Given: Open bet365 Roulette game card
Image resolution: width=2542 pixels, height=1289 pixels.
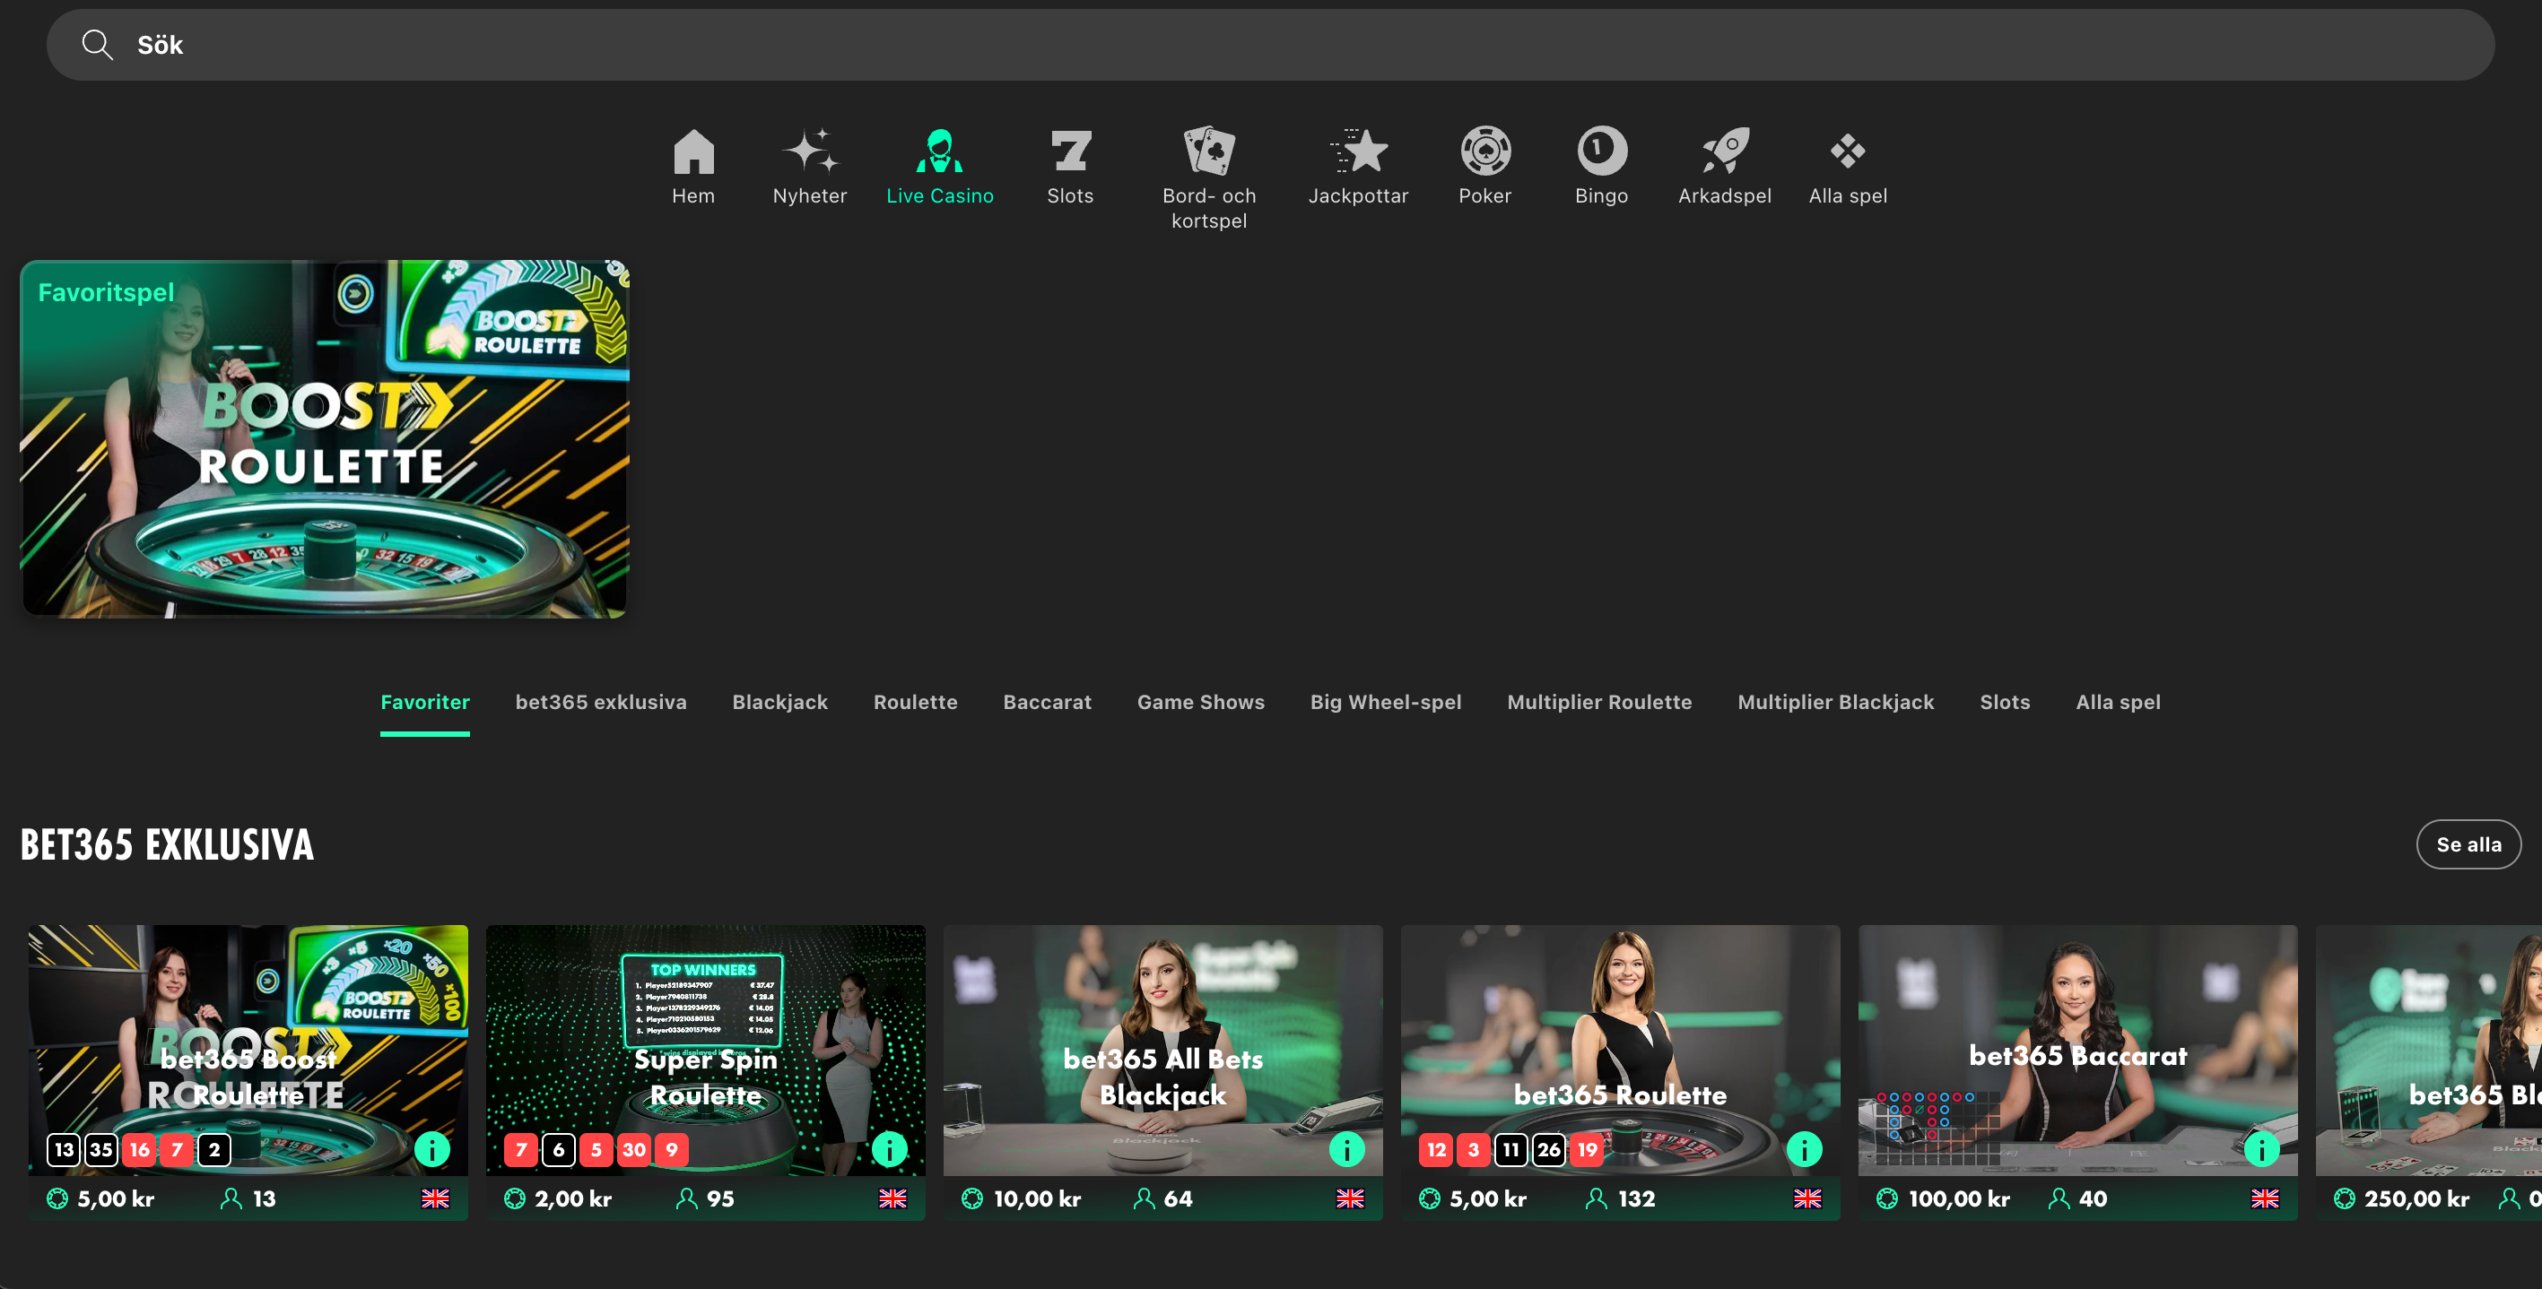Looking at the screenshot, I should point(1619,1072).
